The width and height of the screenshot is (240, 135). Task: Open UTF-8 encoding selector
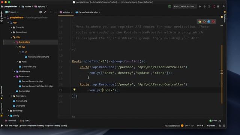pyautogui.click(x=201, y=126)
